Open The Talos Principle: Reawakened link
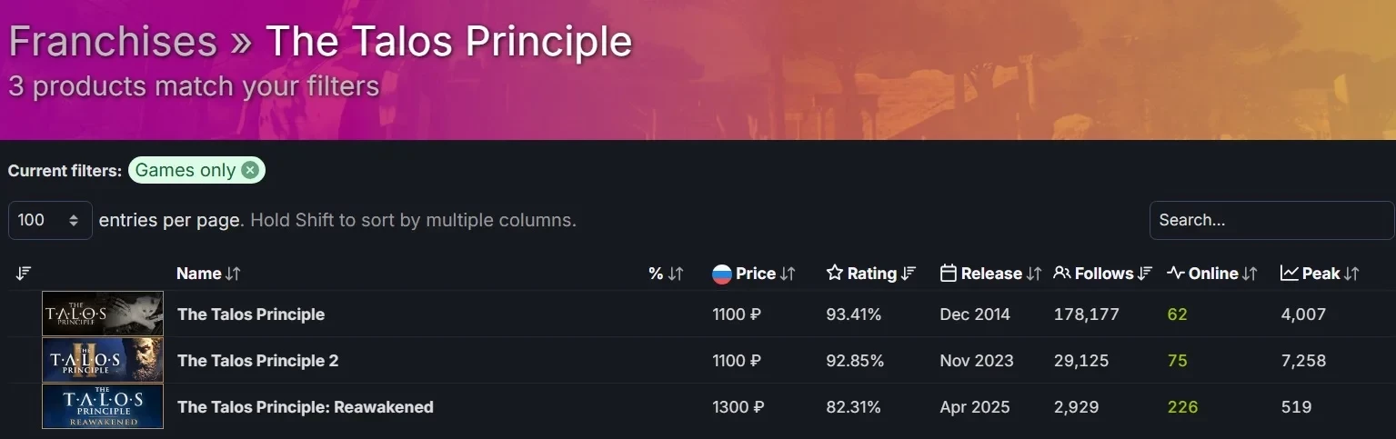The width and height of the screenshot is (1396, 439). point(305,407)
